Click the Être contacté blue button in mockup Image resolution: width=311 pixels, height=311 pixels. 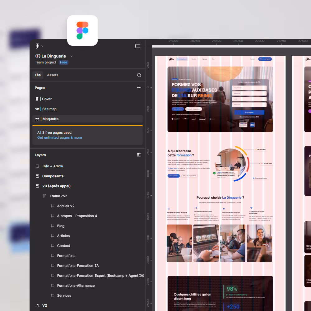pos(249,112)
